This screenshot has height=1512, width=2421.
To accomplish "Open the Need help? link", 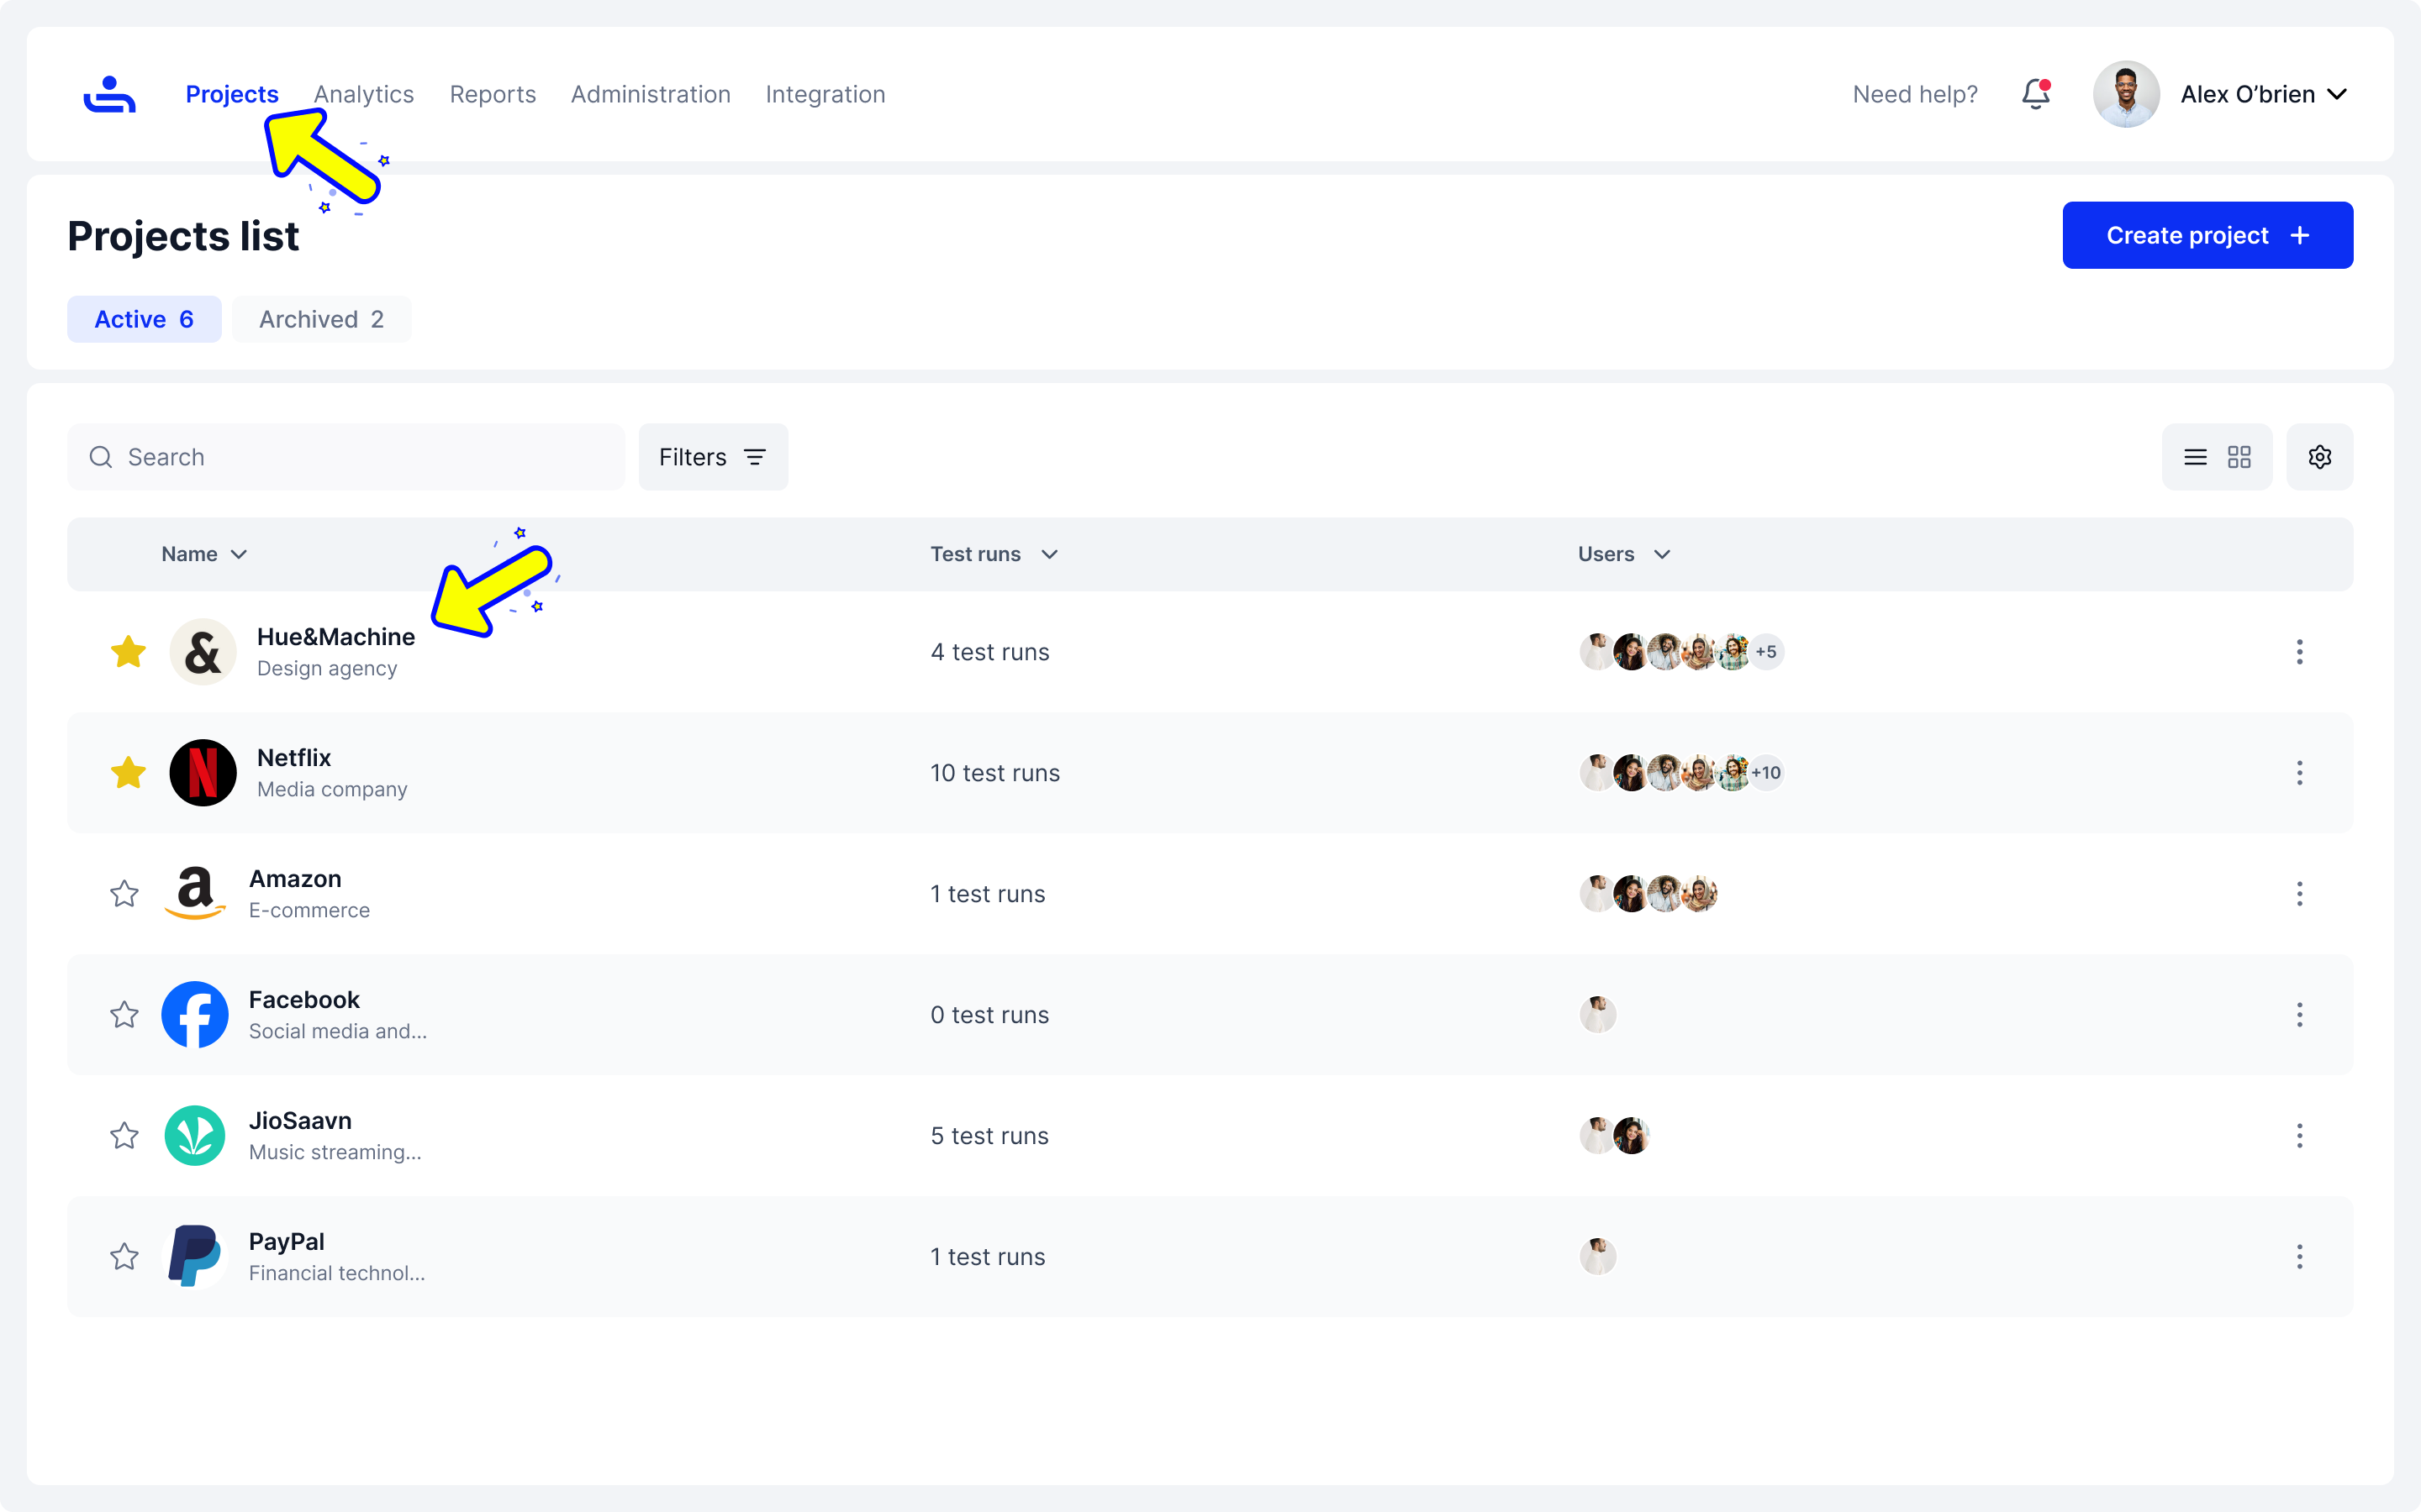I will 1915,94.
